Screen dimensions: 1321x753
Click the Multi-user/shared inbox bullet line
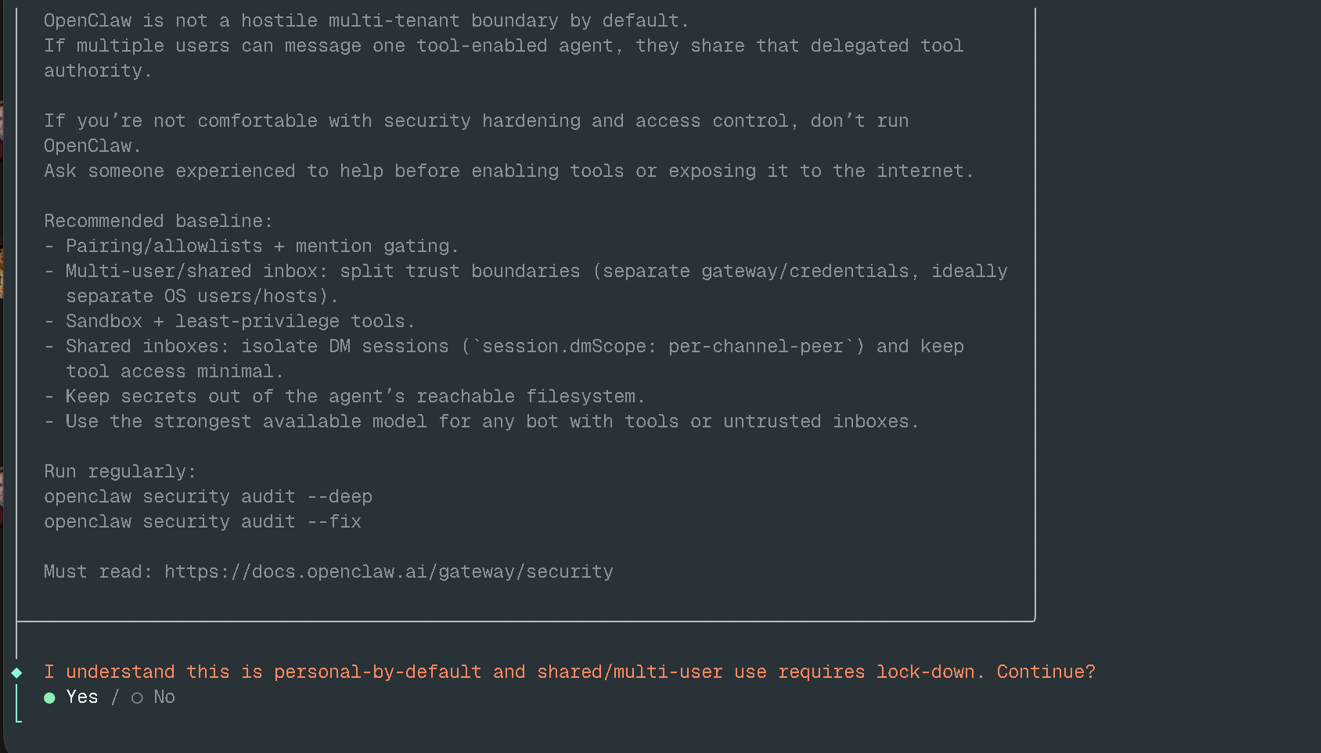[x=536, y=272]
